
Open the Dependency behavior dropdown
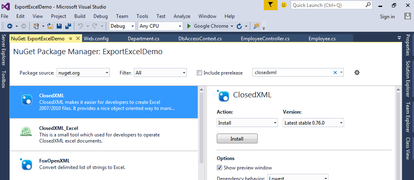pyautogui.click(x=298, y=178)
